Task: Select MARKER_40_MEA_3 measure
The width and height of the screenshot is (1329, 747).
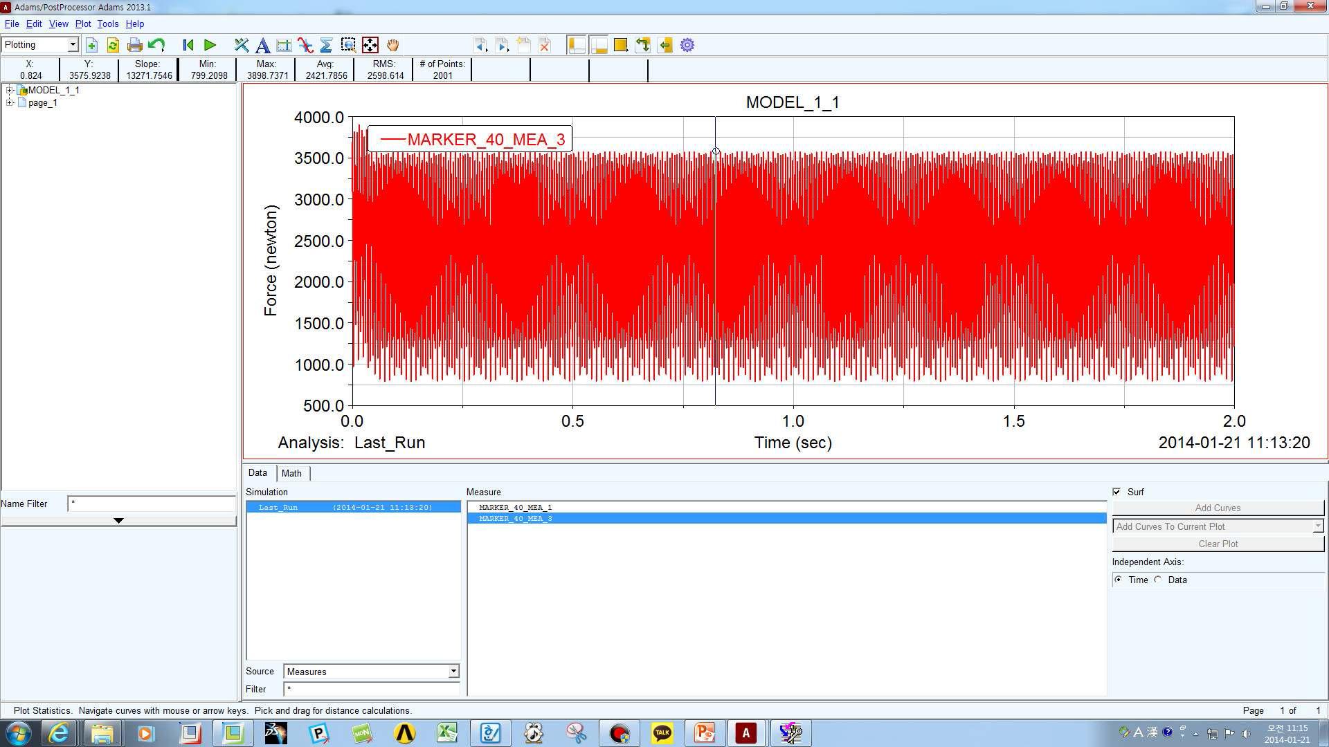Action: tap(787, 518)
